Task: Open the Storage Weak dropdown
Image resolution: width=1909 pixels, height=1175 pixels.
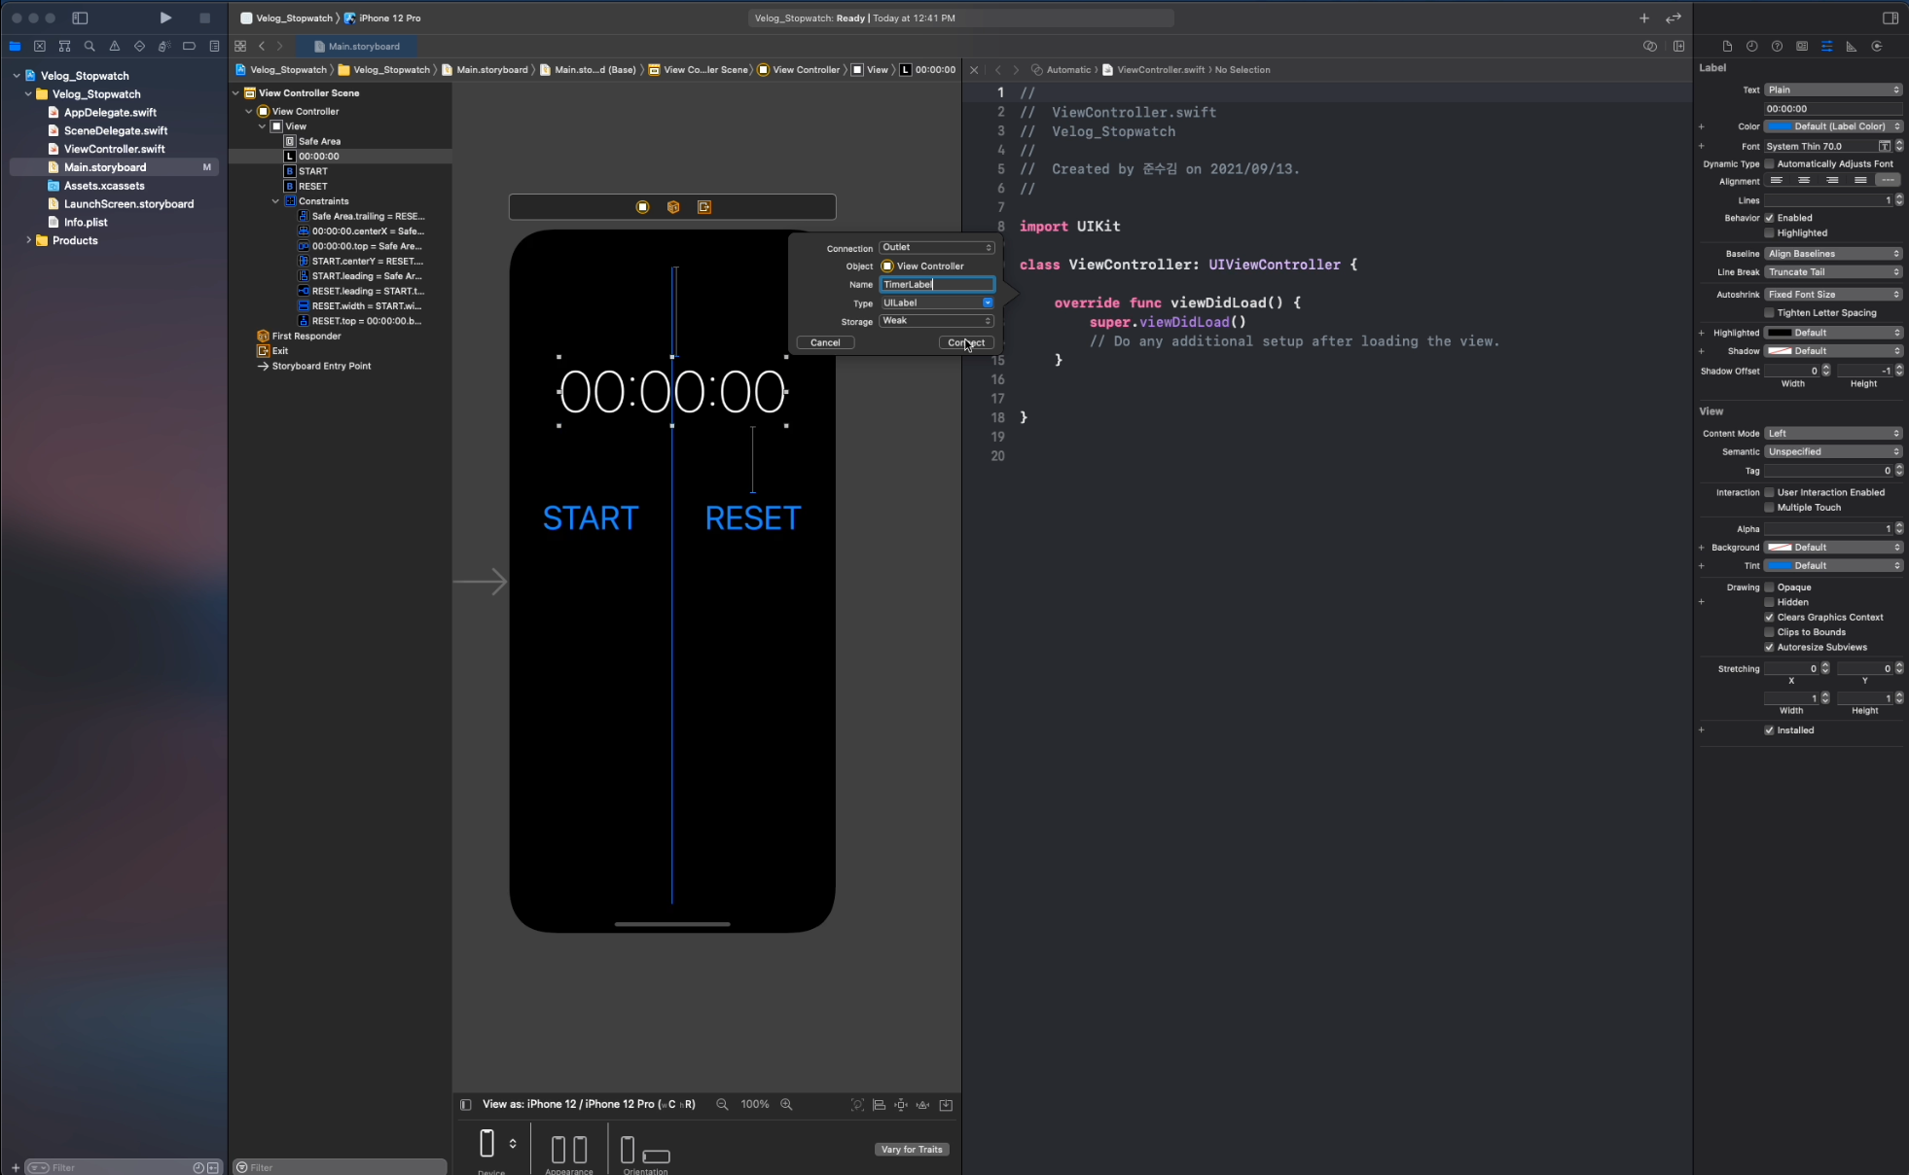Action: (936, 321)
